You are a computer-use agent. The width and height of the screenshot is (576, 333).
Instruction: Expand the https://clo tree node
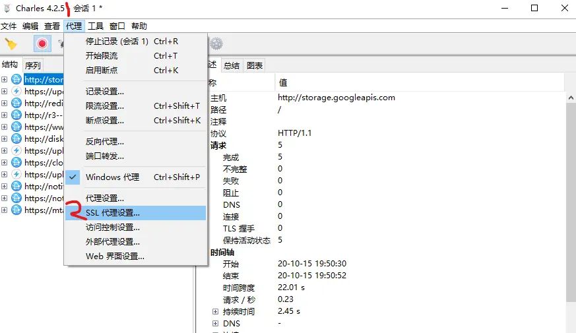[x=5, y=162]
